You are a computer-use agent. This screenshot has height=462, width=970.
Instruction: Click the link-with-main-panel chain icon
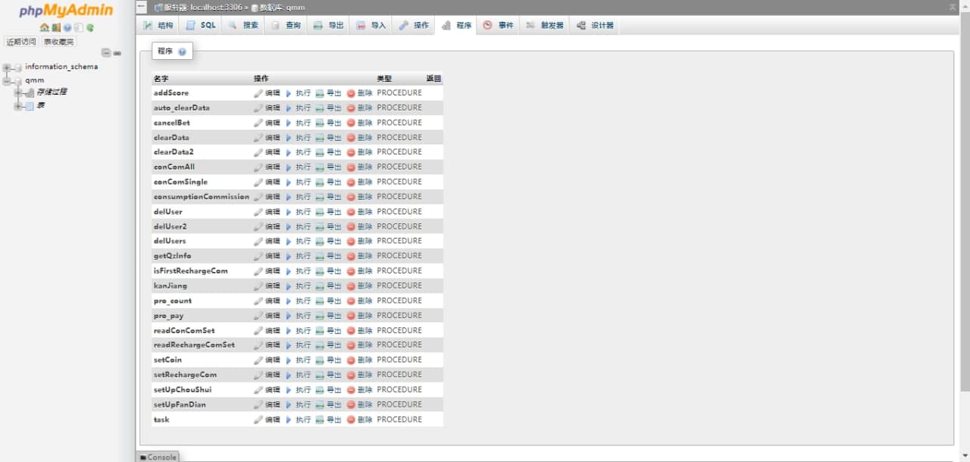117,53
